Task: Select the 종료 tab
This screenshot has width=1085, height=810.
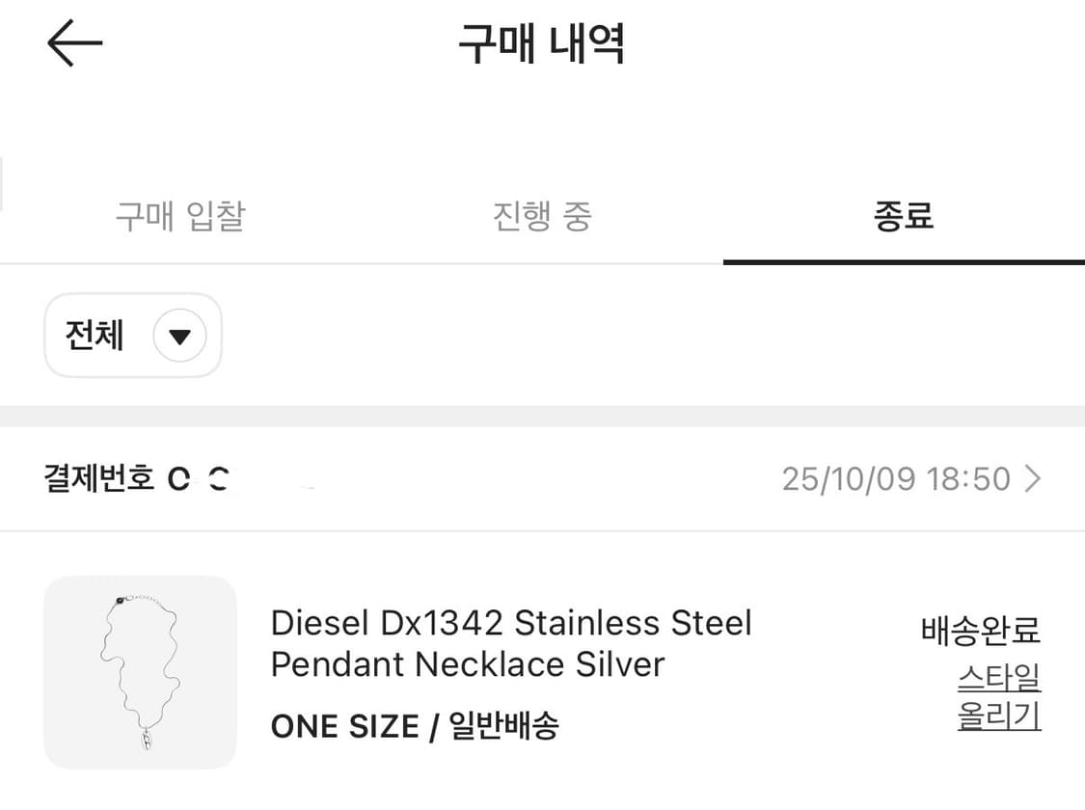Action: 904,217
